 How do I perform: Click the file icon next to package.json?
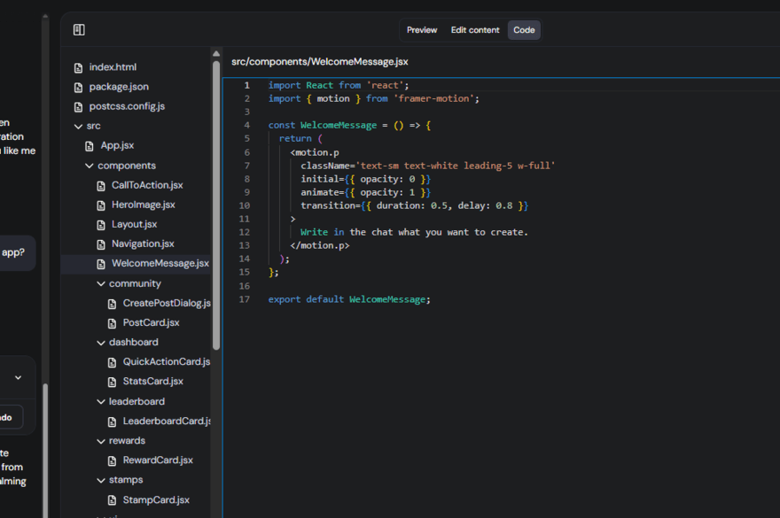(x=80, y=86)
